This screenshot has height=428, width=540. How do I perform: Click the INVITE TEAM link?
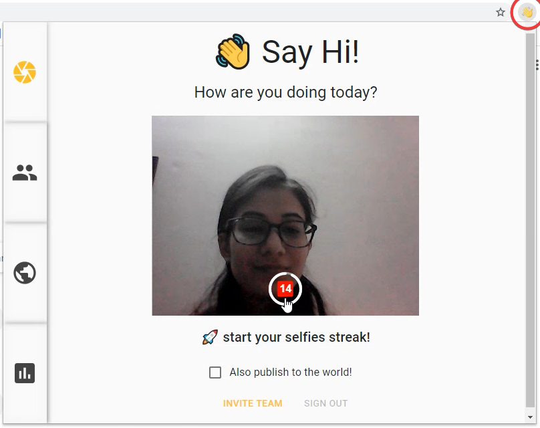(x=253, y=403)
